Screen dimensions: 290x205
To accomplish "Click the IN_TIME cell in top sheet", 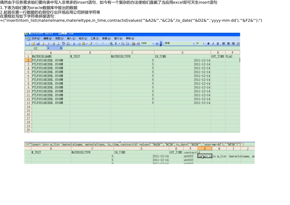I will (x=182, y=56).
